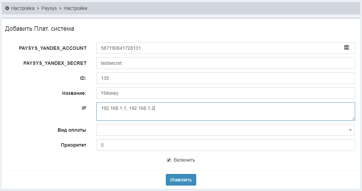This screenshot has width=362, height=191.
Task: Select the Название field with YMoney
Action: tap(226, 93)
